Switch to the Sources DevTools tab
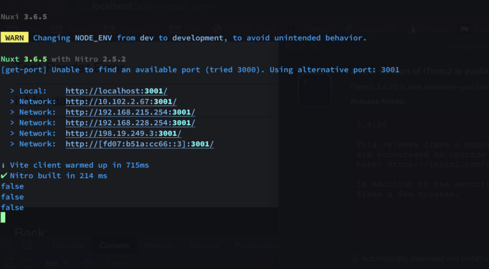The width and height of the screenshot is (489, 269). pyautogui.click(x=204, y=245)
